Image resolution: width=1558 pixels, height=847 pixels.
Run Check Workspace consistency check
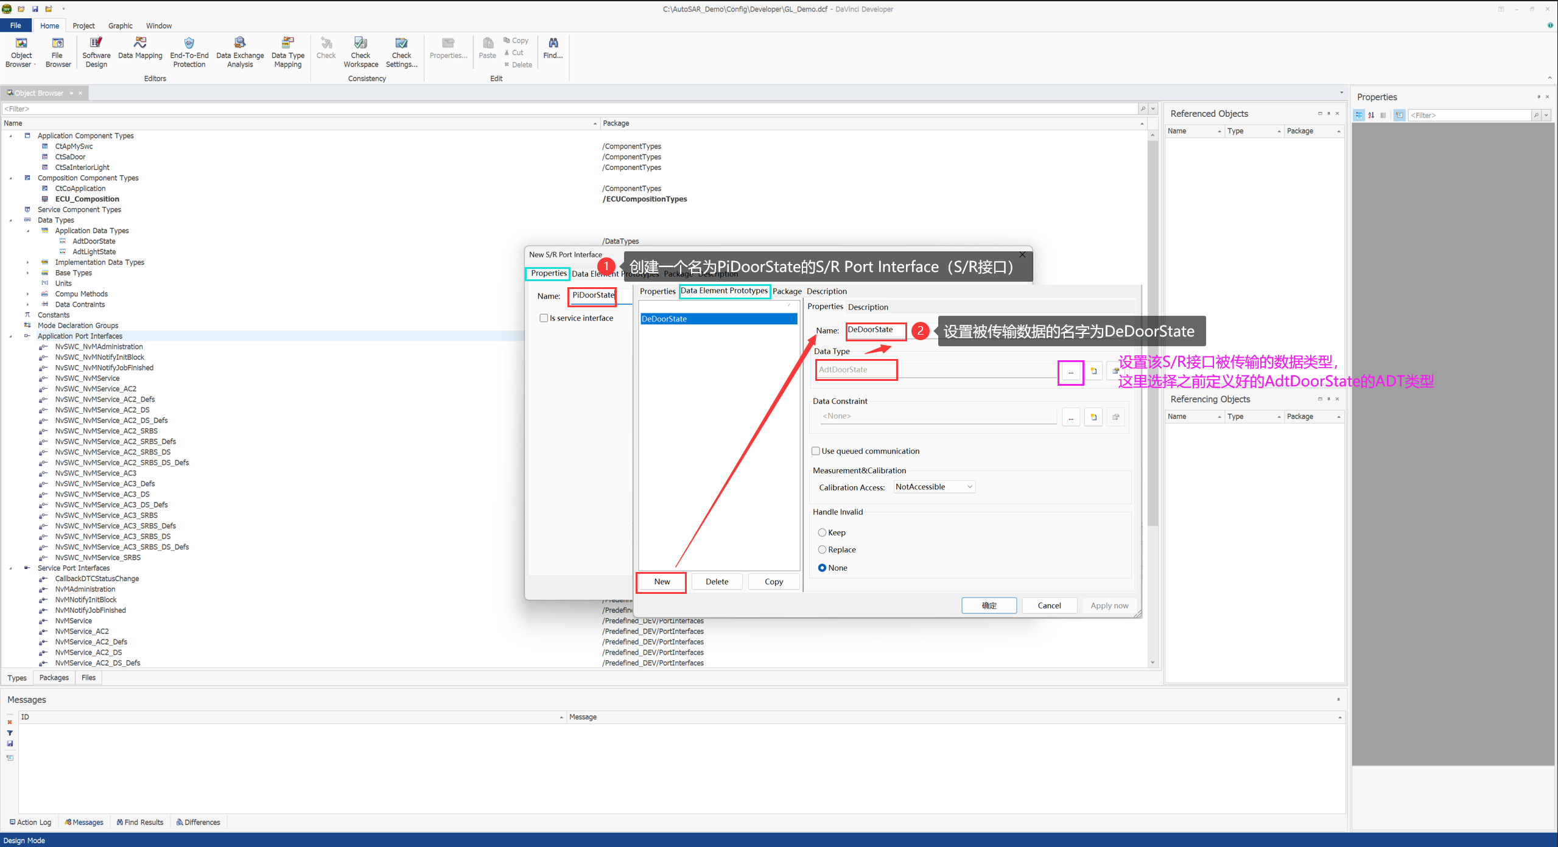tap(360, 51)
